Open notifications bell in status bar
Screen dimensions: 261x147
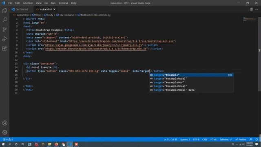click(x=257, y=140)
